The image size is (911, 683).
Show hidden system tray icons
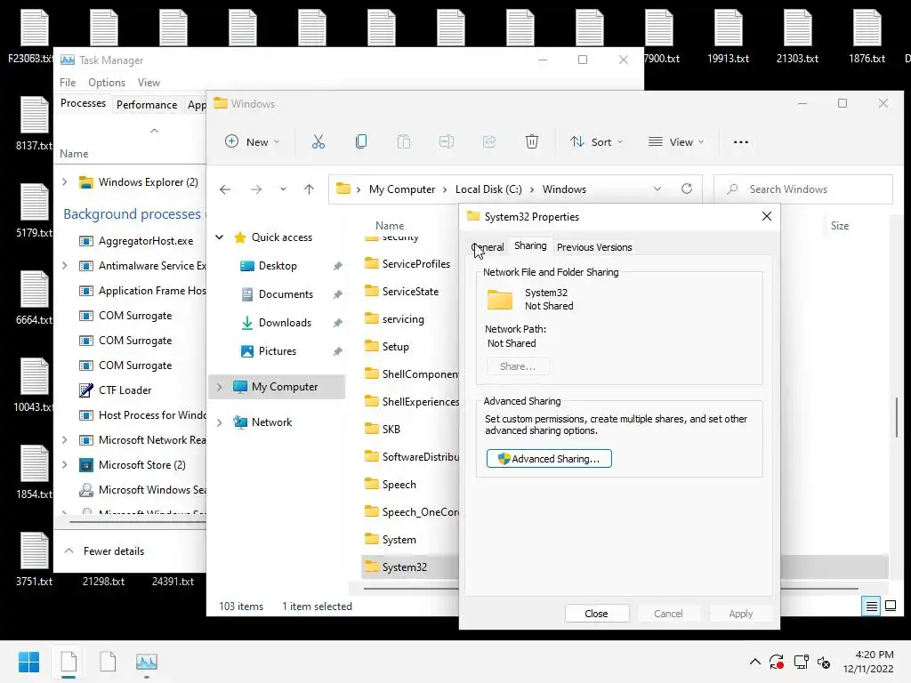[x=754, y=662]
